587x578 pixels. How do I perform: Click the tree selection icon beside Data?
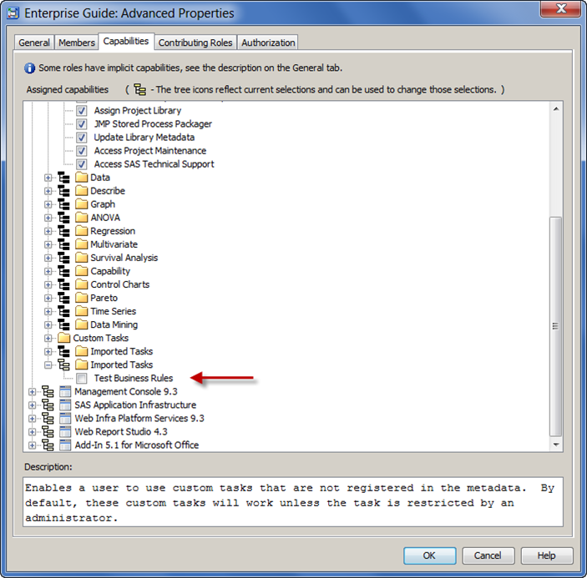point(63,178)
